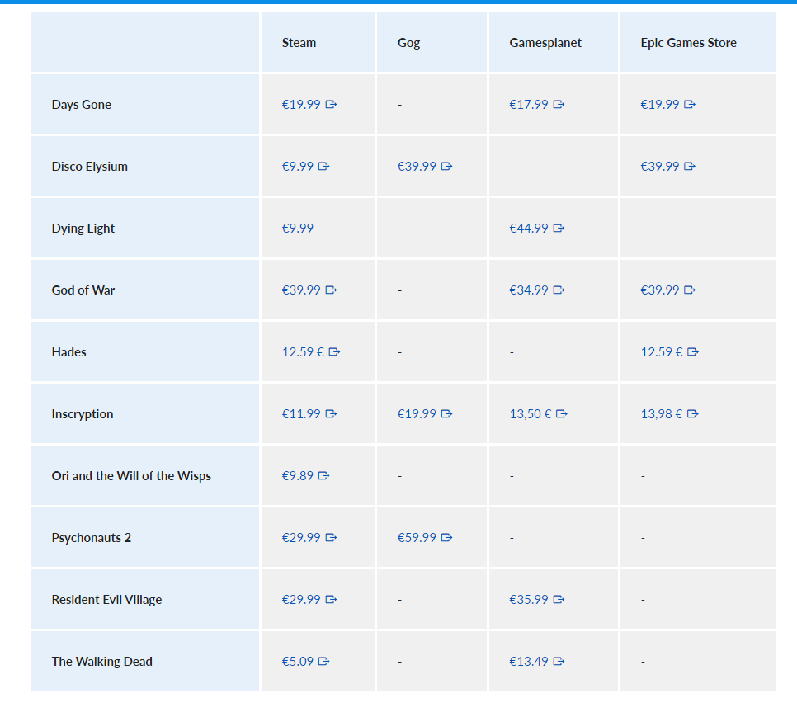The height and width of the screenshot is (717, 797).
Task: Open Days Gone Epic Games Store €19.99 link
Action: point(668,104)
